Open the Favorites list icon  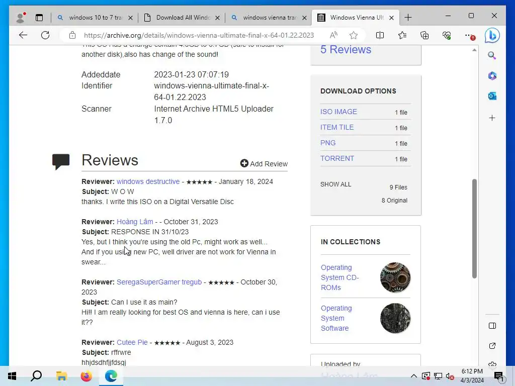402,35
